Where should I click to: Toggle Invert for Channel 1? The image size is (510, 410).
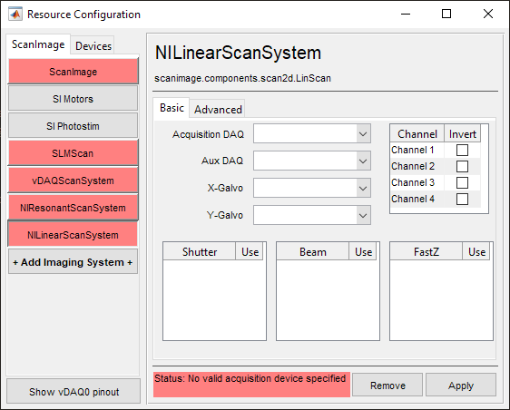[x=462, y=151]
